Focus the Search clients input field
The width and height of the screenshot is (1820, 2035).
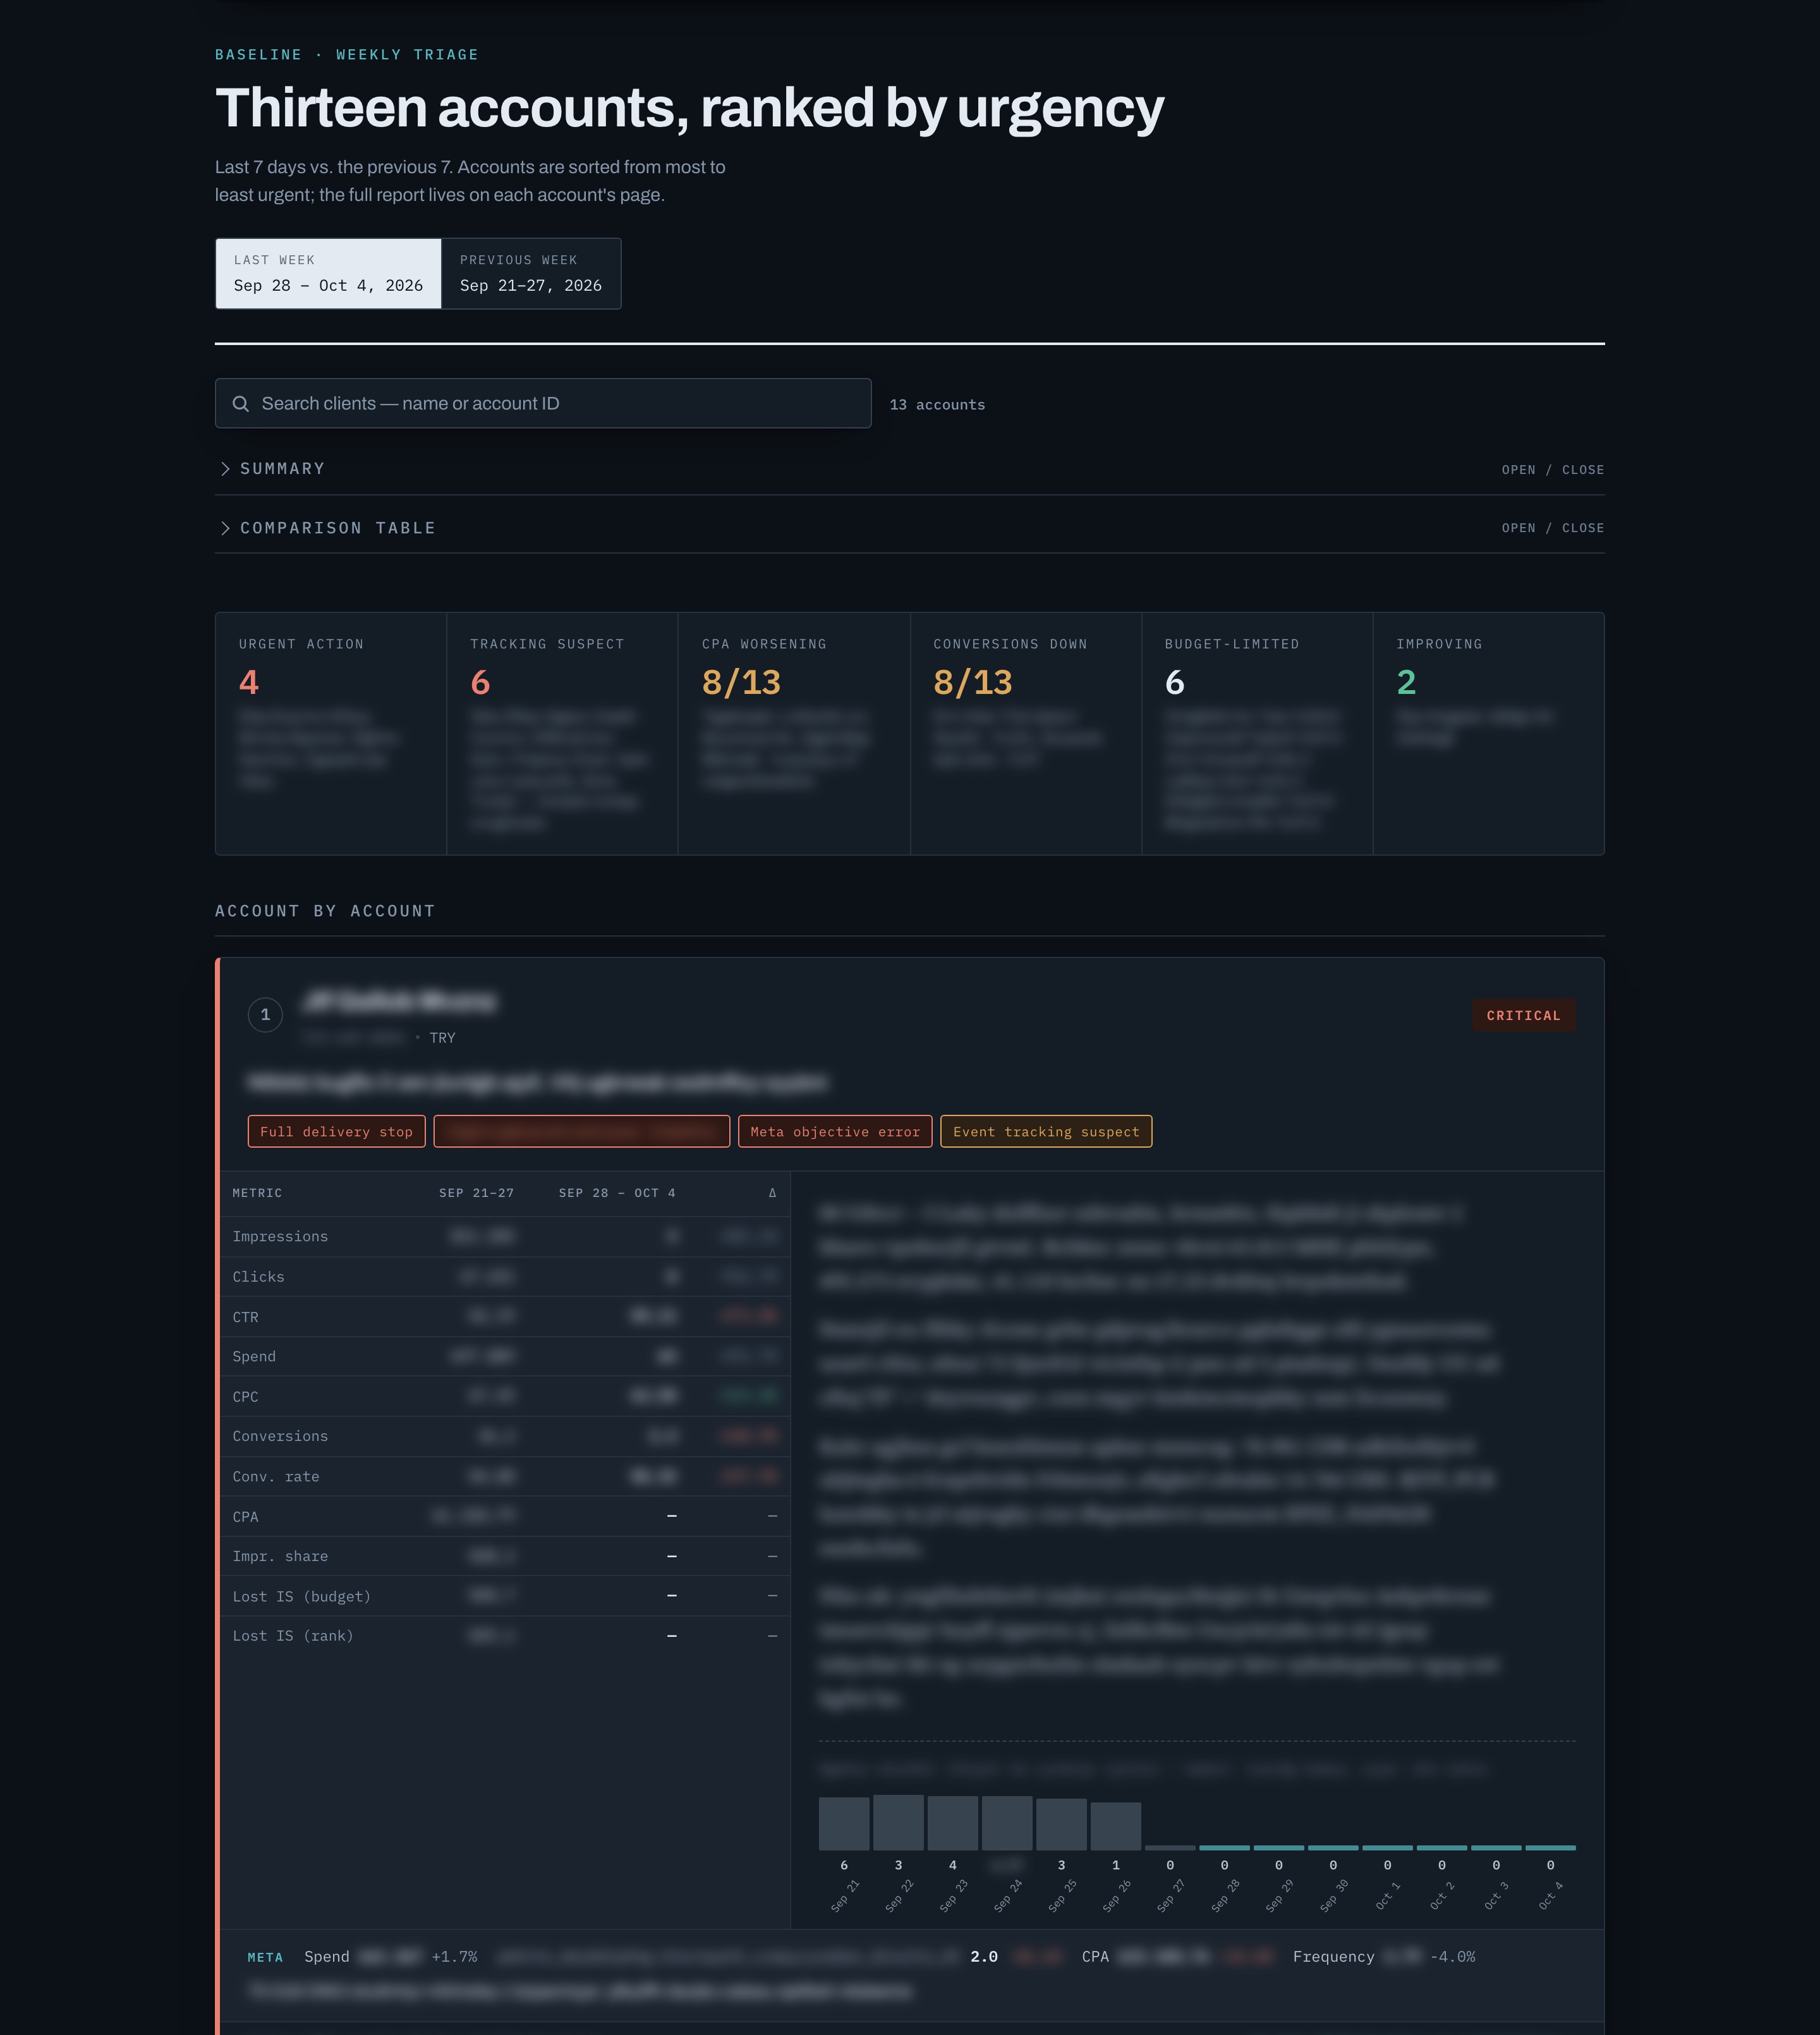point(543,403)
